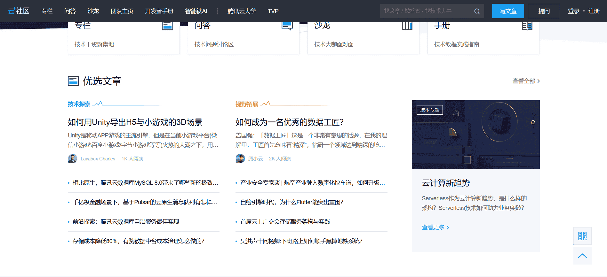Viewport: 607px width, 277px height.
Task: Click the 问答 card chat icon
Action: point(287,26)
